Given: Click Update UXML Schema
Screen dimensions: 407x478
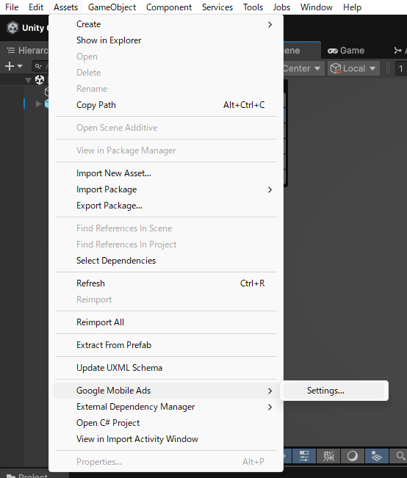Looking at the screenshot, I should pos(166,368).
